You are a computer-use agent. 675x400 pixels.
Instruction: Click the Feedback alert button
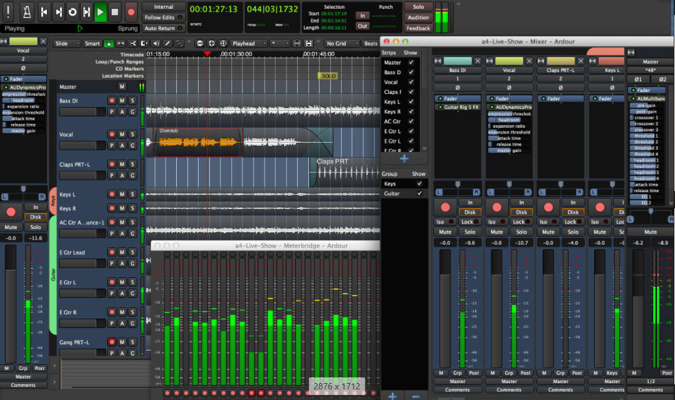pyautogui.click(x=419, y=28)
